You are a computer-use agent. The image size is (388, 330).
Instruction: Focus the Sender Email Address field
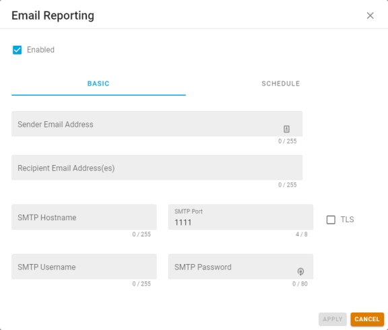point(157,124)
